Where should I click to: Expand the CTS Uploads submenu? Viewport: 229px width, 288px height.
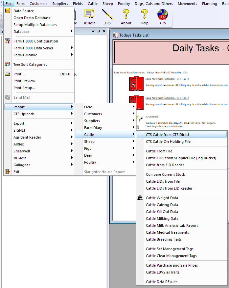coord(39,114)
